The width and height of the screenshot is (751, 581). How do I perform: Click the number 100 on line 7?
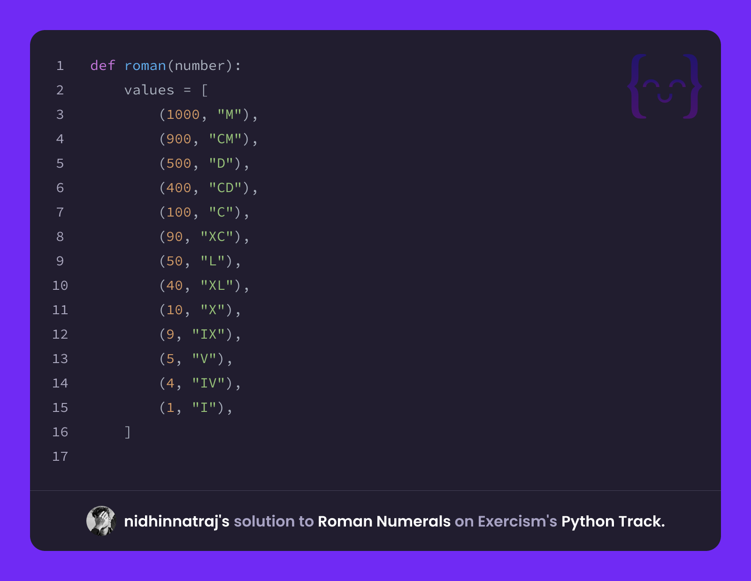coord(179,212)
